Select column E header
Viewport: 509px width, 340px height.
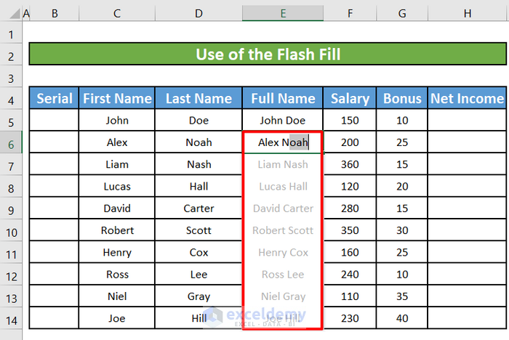point(283,14)
